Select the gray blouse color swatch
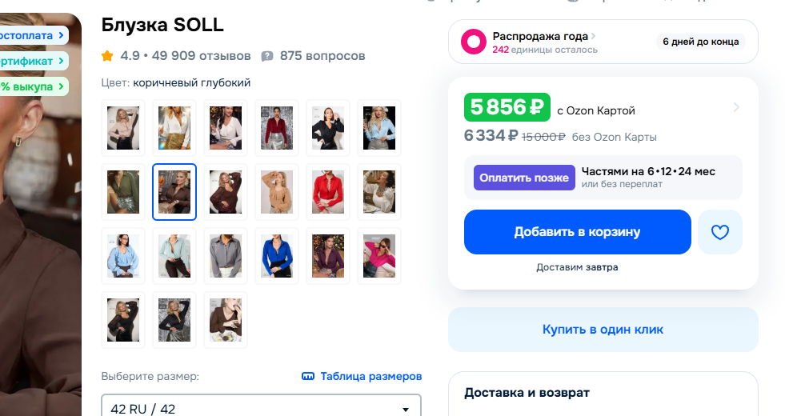Image resolution: width=785 pixels, height=416 pixels. pos(226,256)
